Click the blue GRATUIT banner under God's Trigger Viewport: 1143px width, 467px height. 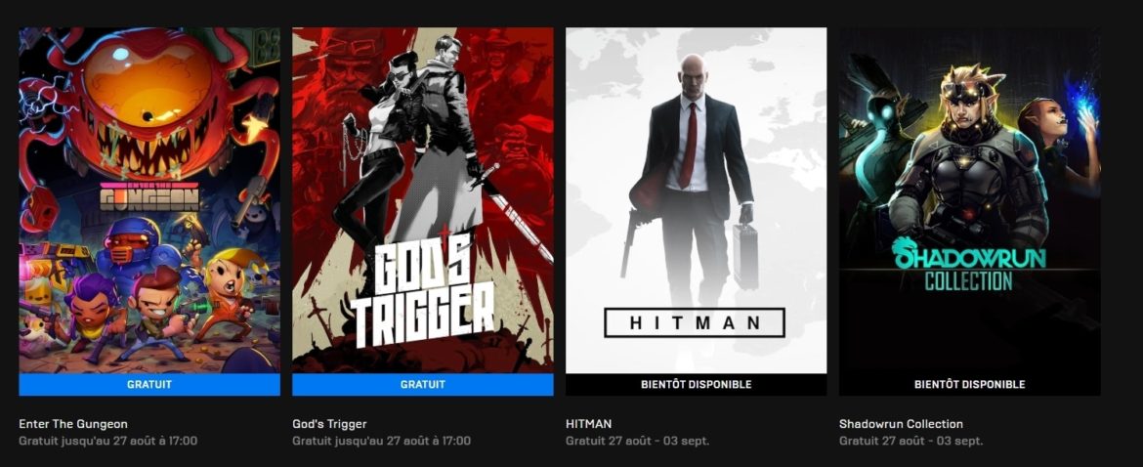[423, 385]
